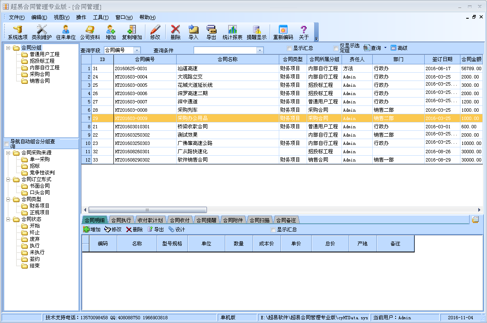Open the 查询条件 dropdown list

pos(260,50)
